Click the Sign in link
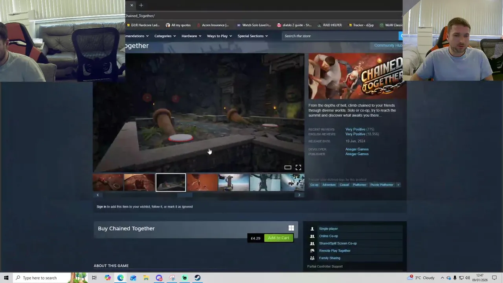The image size is (503, 283). 101,207
